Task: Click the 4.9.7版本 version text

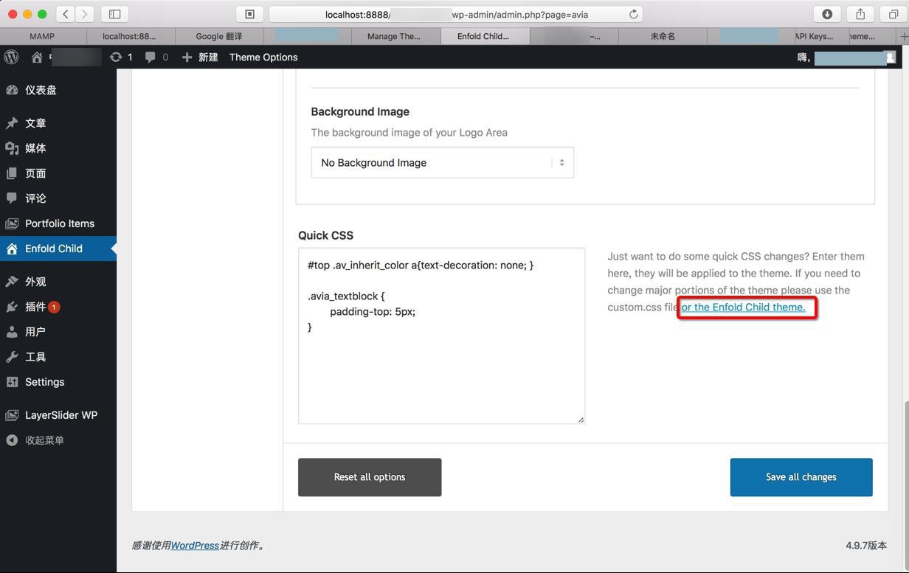Action: point(866,546)
